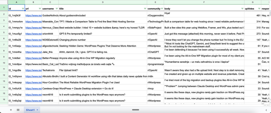This screenshot has width=271, height=113.
Task: Select cell 'Anyone else using All-in-One WP Migration regularly'
Action: point(103,57)
